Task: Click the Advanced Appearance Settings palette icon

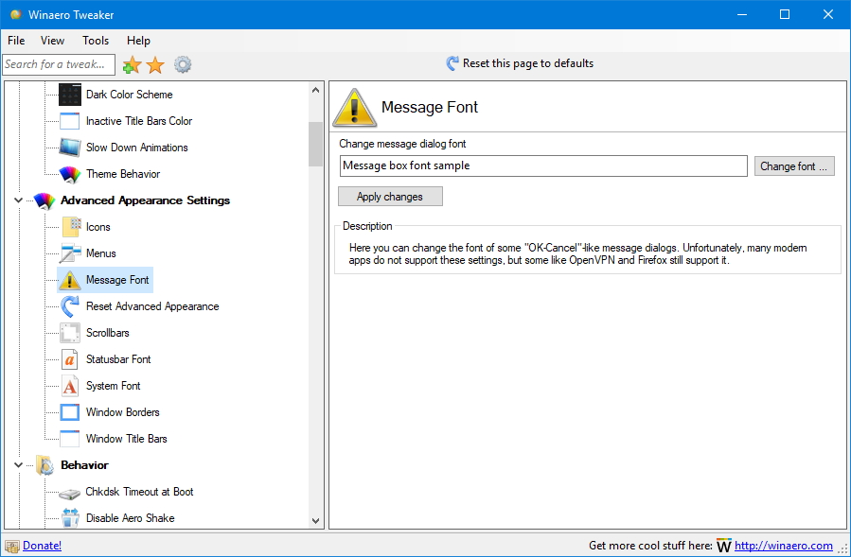Action: [x=44, y=200]
